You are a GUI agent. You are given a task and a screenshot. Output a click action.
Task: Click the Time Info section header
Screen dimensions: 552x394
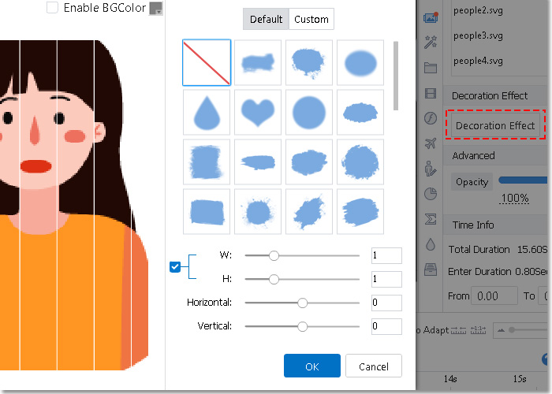click(496, 225)
